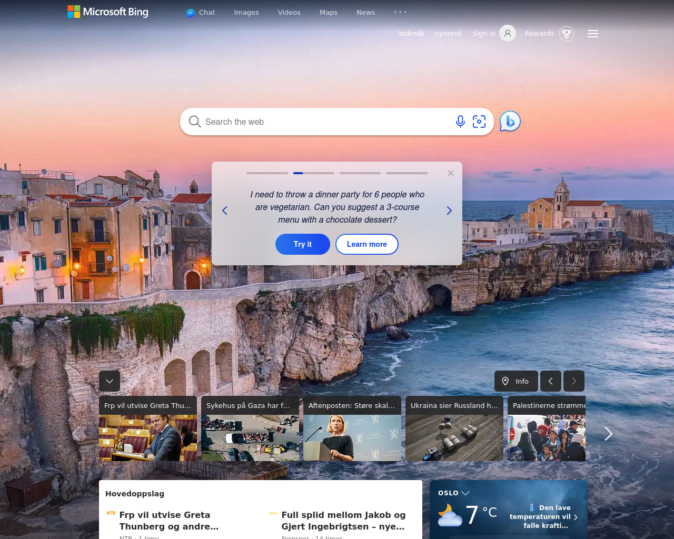The image size is (674, 539).
Task: Click the Learn more button
Action: pos(367,244)
